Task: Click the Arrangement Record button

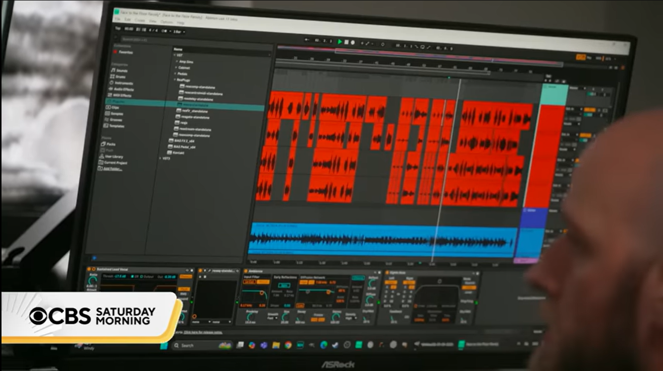Action: [x=353, y=43]
